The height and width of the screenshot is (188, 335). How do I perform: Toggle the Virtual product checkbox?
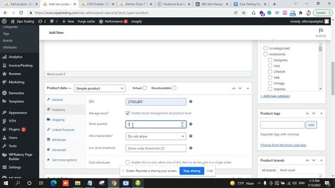(144, 88)
